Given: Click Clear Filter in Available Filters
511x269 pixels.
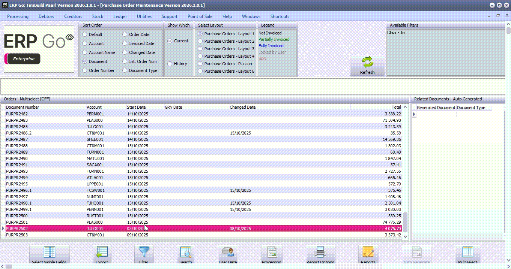Looking at the screenshot, I should pos(396,33).
